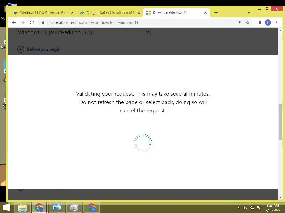Open the Chrome profile avatar

tap(267, 22)
